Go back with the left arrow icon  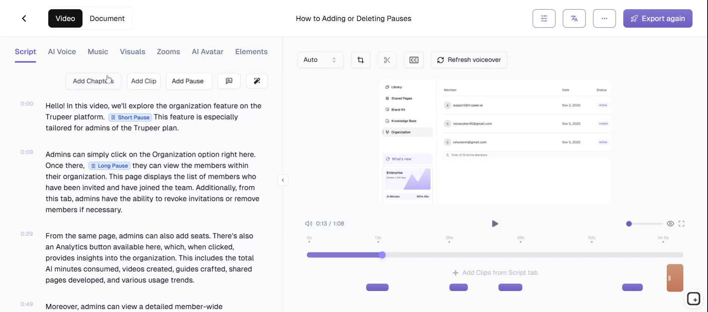[24, 18]
